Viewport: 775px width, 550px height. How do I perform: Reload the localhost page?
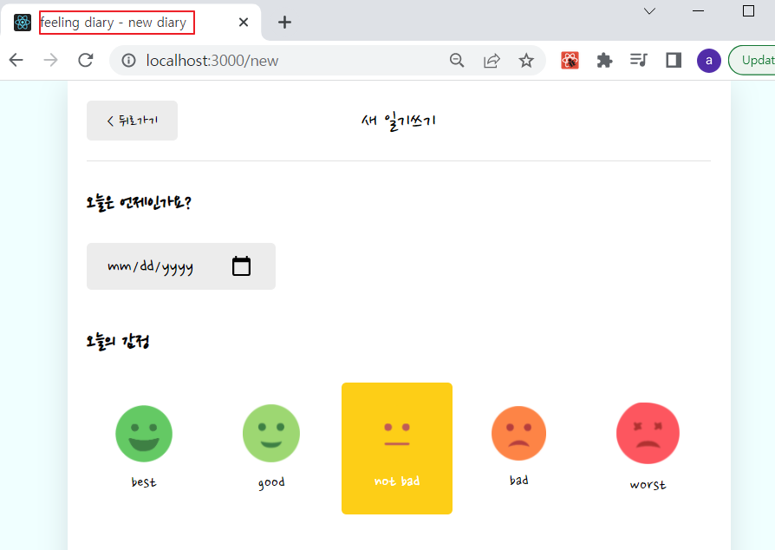tap(86, 61)
